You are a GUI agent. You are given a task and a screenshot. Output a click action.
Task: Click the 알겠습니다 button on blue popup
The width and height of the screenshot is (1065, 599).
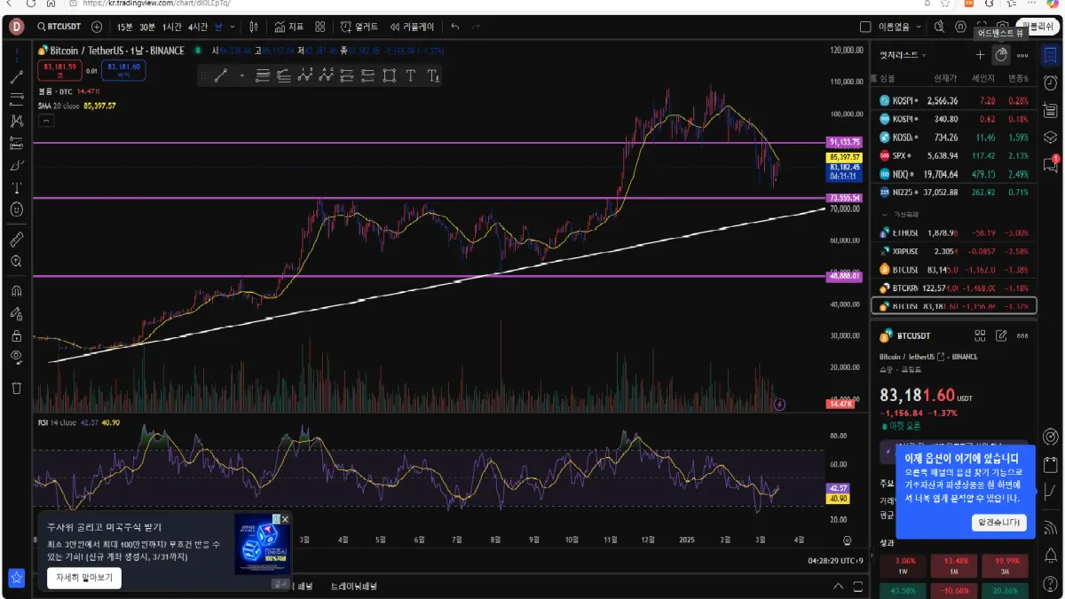click(999, 522)
